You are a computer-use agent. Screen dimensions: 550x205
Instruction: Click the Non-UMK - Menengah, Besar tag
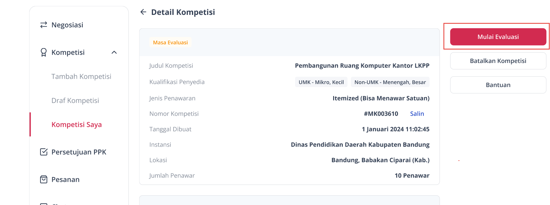(390, 82)
